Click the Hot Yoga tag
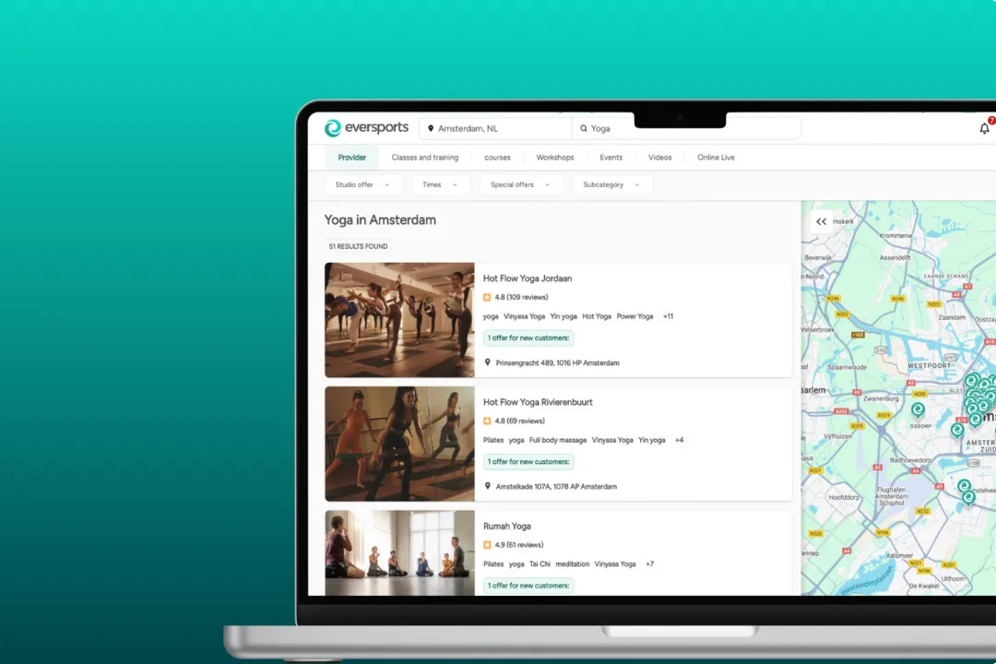The height and width of the screenshot is (664, 996). click(597, 316)
